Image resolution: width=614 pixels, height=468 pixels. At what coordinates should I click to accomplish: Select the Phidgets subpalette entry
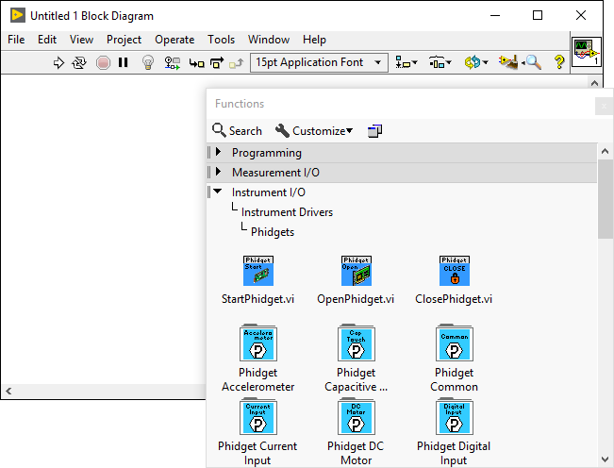pos(273,232)
